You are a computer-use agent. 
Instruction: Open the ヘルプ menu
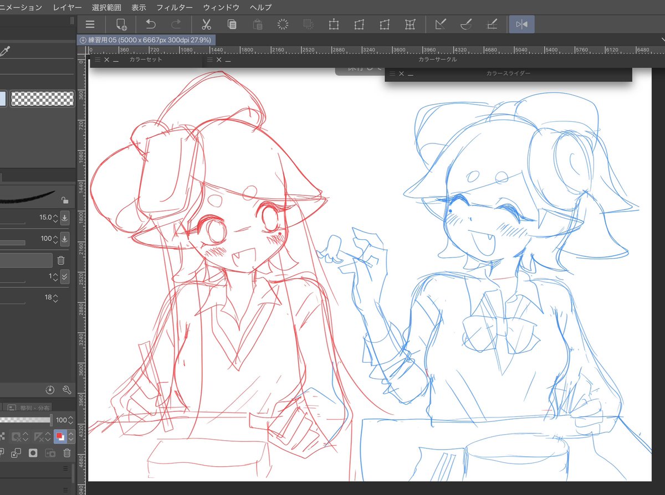coord(260,7)
